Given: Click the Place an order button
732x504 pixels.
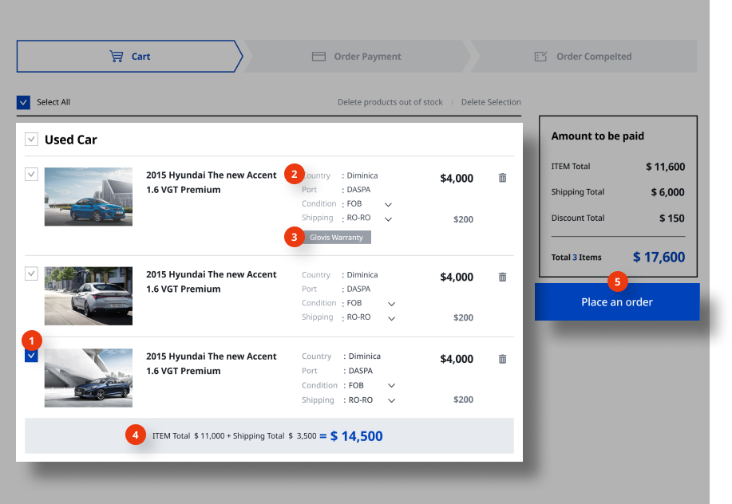Looking at the screenshot, I should (617, 302).
